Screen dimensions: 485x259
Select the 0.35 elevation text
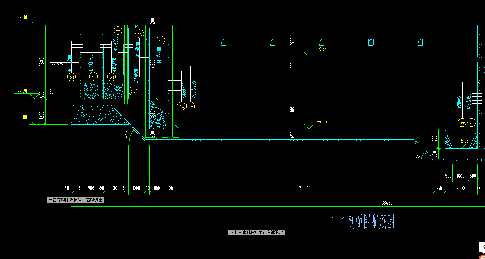pyautogui.click(x=323, y=49)
